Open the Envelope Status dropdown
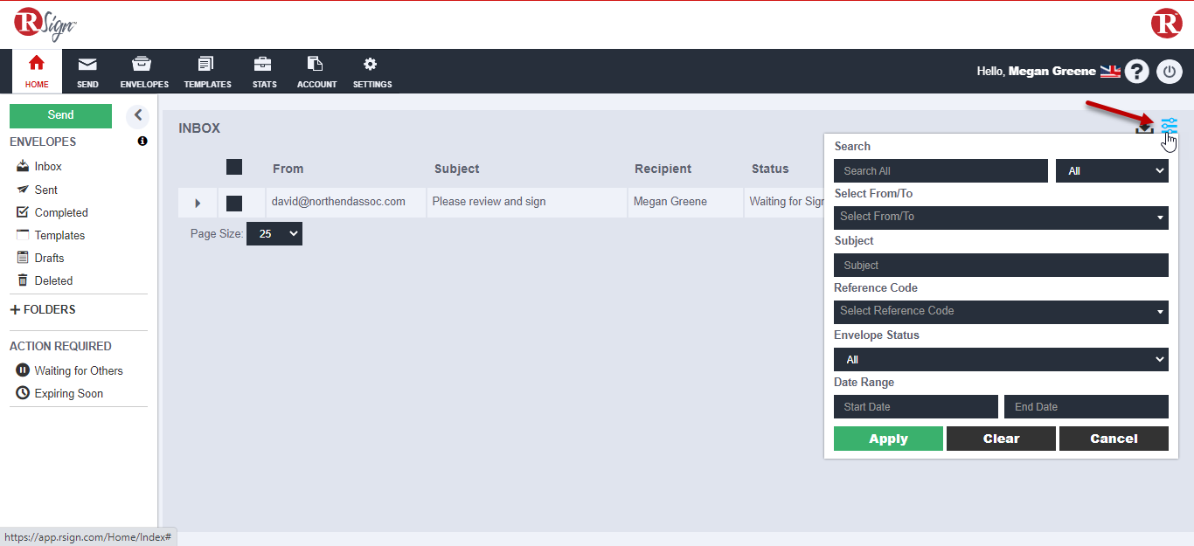The height and width of the screenshot is (546, 1194). tap(1001, 360)
